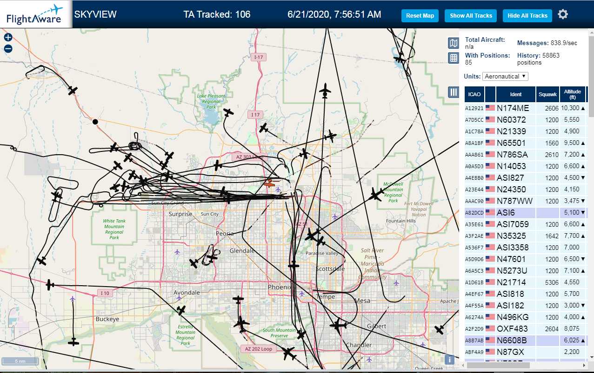Sort table by Altitude column

pyautogui.click(x=573, y=94)
